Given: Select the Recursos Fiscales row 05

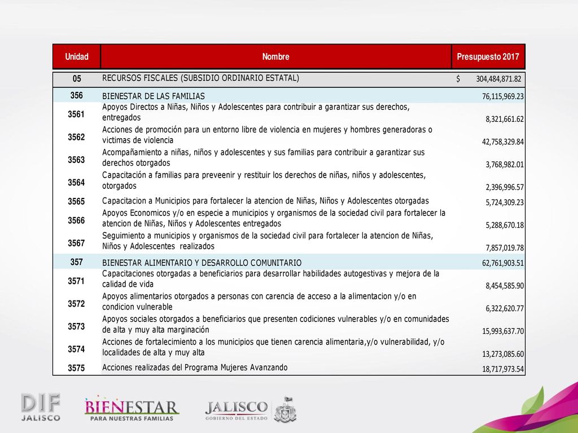Looking at the screenshot, I should coord(289,79).
